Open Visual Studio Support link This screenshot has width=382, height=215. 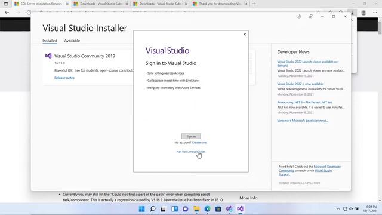pos(306,173)
